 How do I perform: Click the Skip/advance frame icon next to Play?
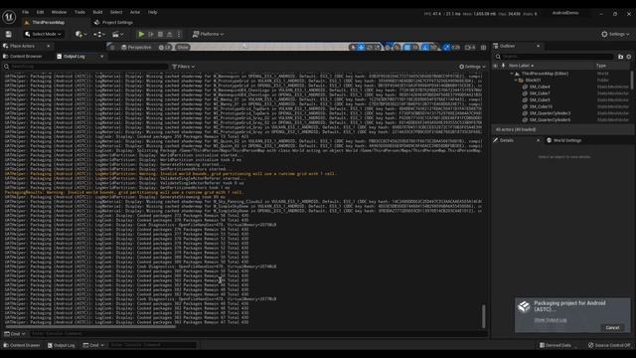pyautogui.click(x=151, y=34)
